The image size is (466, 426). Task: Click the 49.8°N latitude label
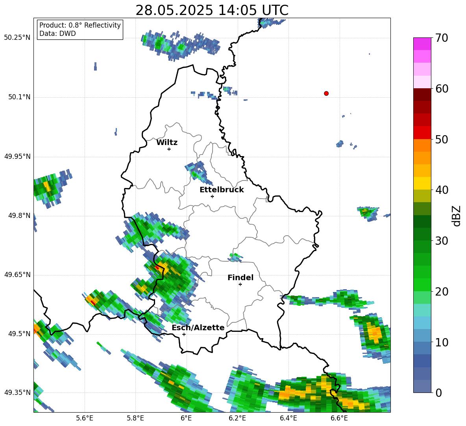(x=19, y=216)
